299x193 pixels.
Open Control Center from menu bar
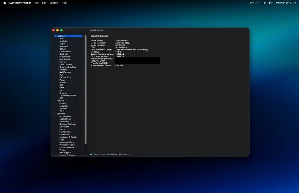click(x=270, y=3)
